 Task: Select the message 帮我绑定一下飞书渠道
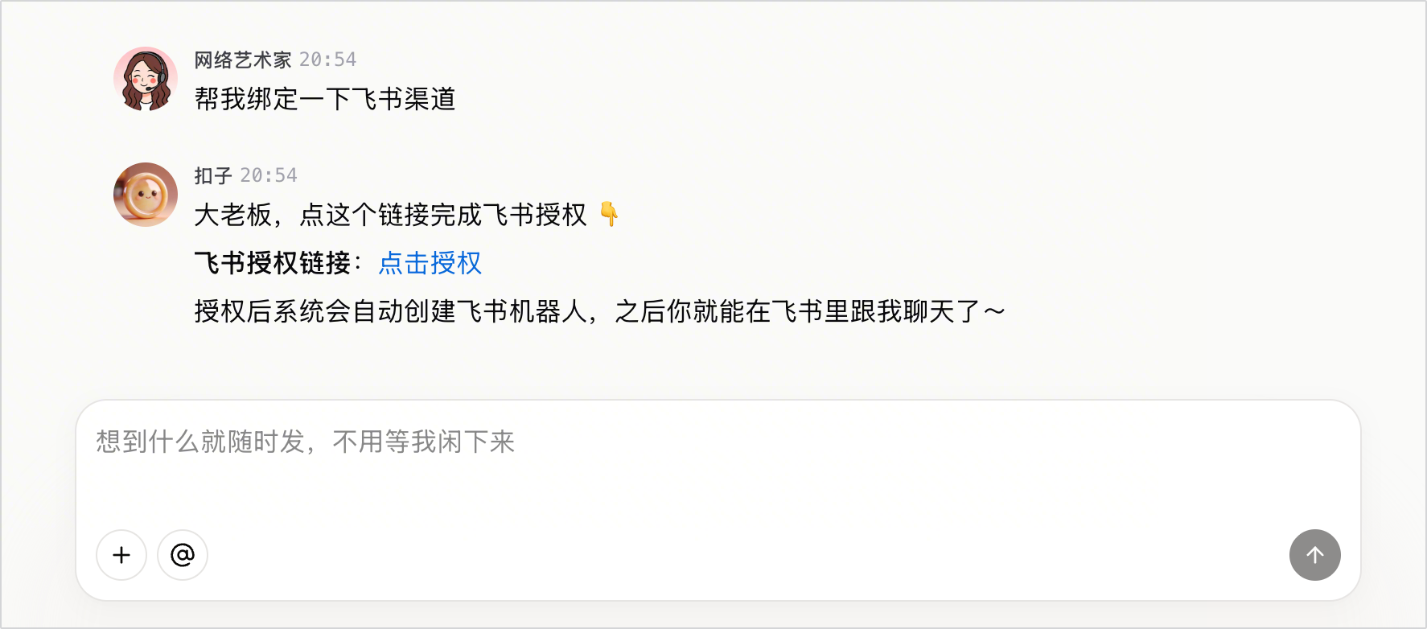[x=325, y=99]
